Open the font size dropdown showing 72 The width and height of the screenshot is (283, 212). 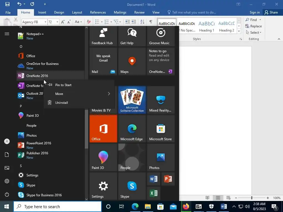[x=57, y=22]
